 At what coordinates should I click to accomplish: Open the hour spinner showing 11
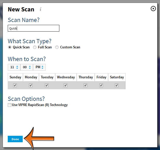[14, 67]
